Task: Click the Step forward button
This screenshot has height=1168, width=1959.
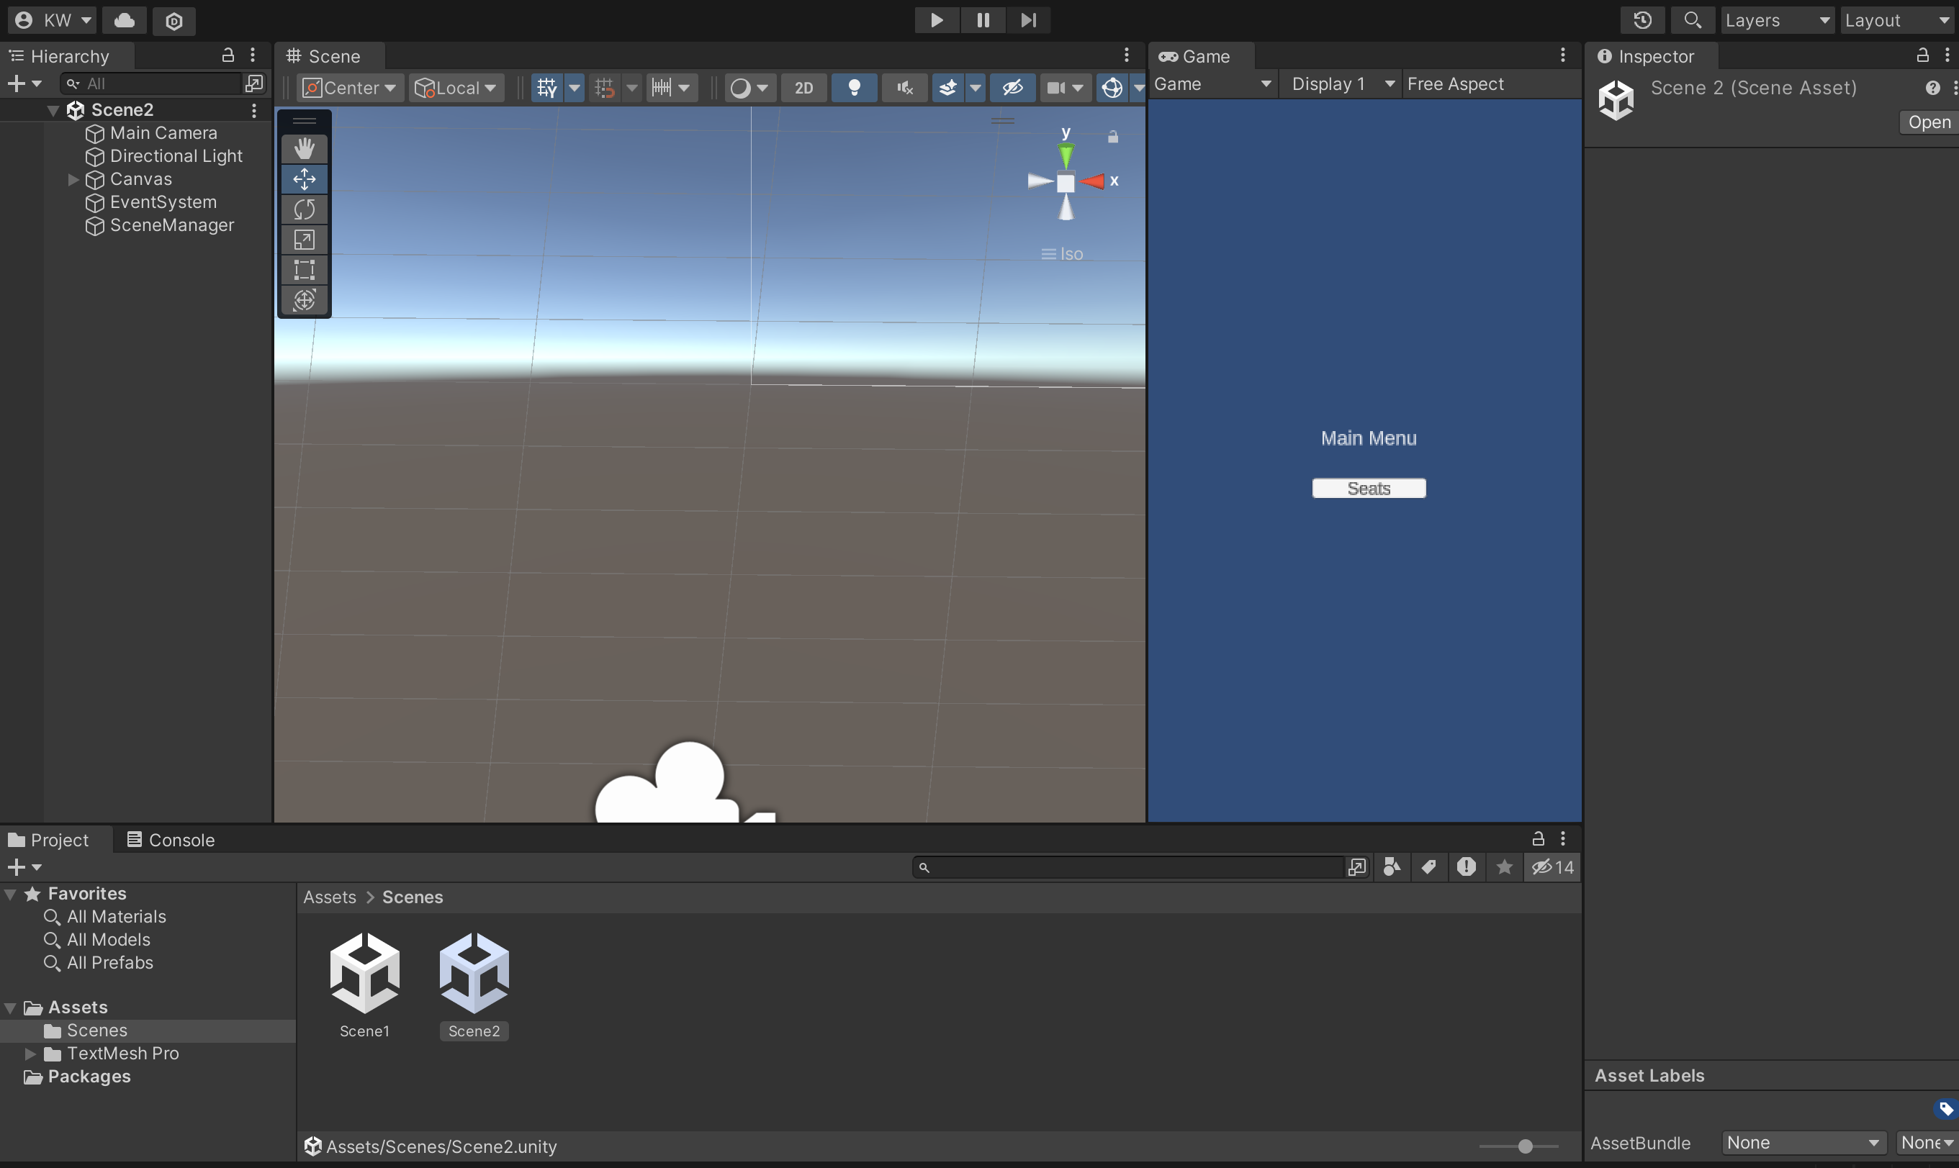Action: 1027,19
